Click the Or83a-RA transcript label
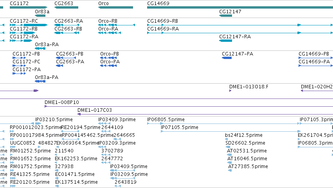Screen dimensions: 333x188 [x=47, y=45]
